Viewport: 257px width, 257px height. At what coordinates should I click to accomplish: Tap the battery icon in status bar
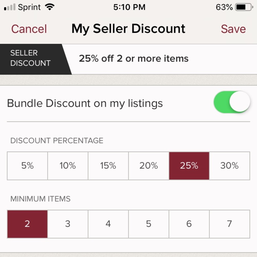pyautogui.click(x=244, y=7)
